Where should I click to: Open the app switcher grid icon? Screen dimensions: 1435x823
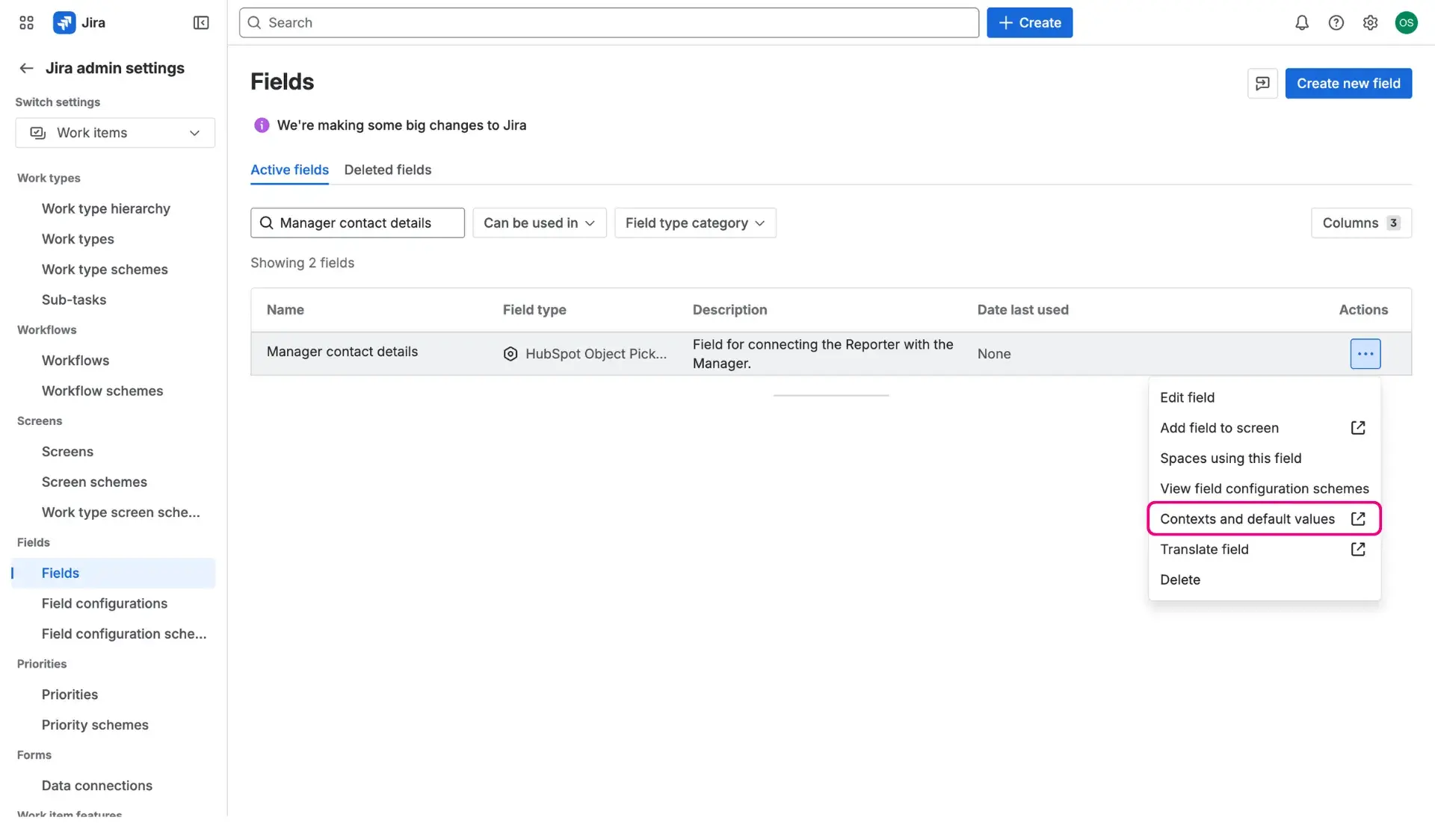pyautogui.click(x=25, y=22)
